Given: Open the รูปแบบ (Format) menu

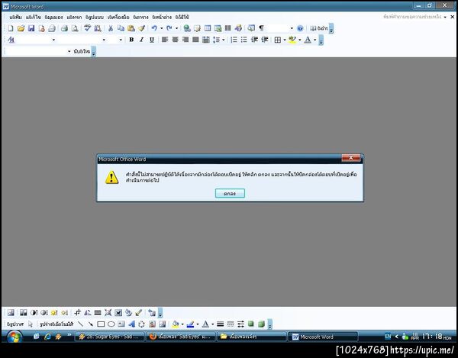Looking at the screenshot, I should click(x=95, y=18).
